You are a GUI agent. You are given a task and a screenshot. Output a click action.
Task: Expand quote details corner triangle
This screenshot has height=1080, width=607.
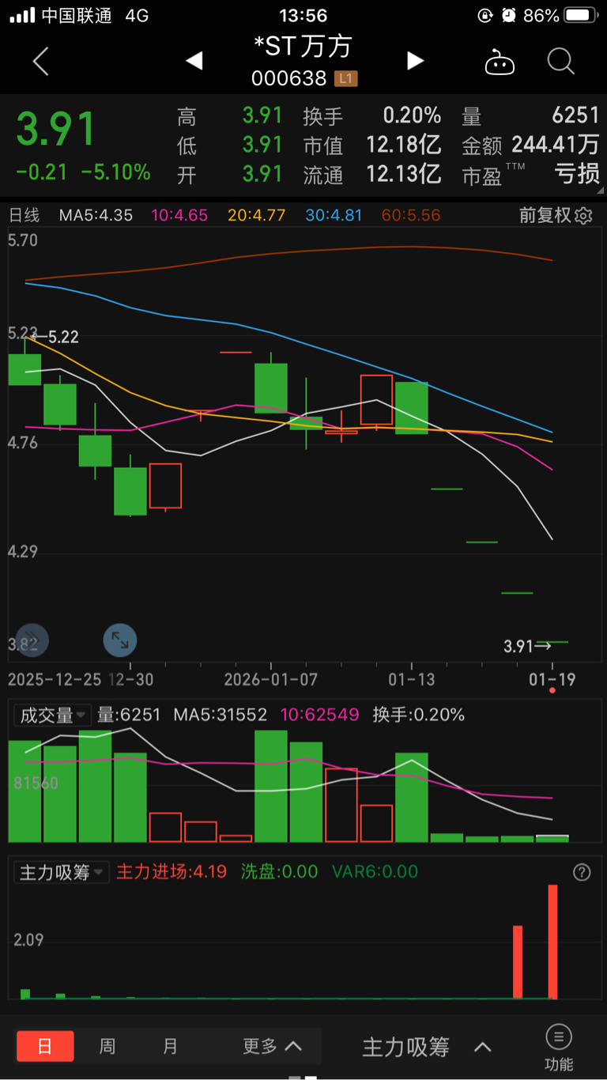click(x=600, y=190)
